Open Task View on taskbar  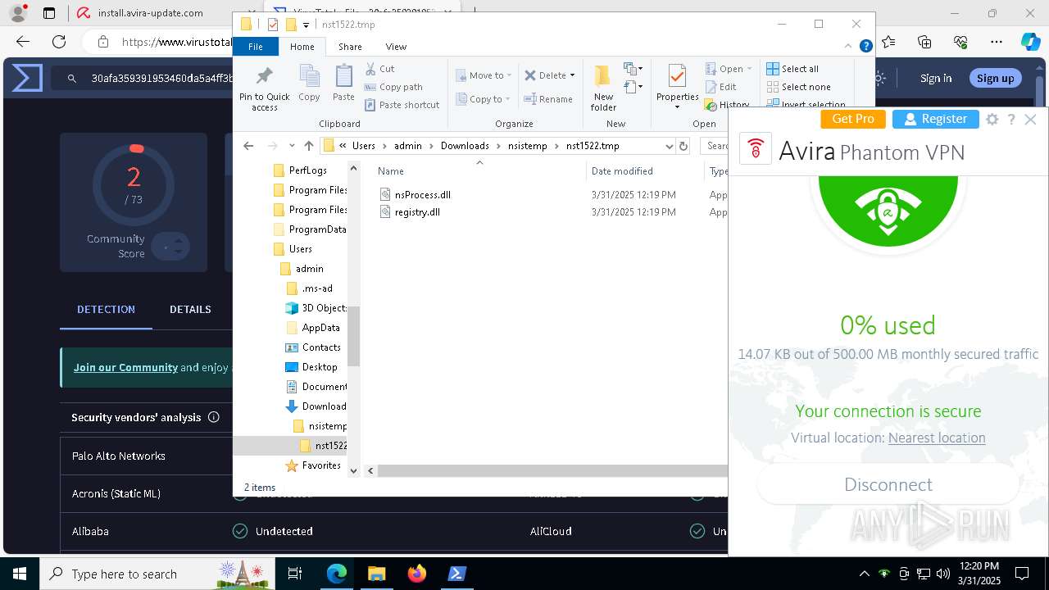[x=296, y=574]
